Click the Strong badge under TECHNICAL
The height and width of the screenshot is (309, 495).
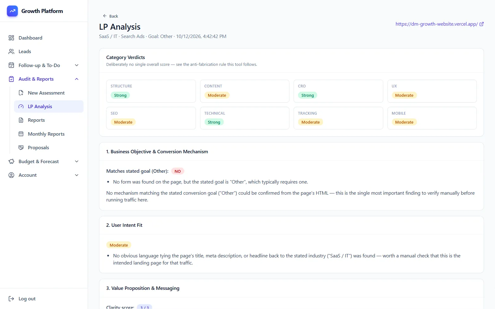(214, 122)
